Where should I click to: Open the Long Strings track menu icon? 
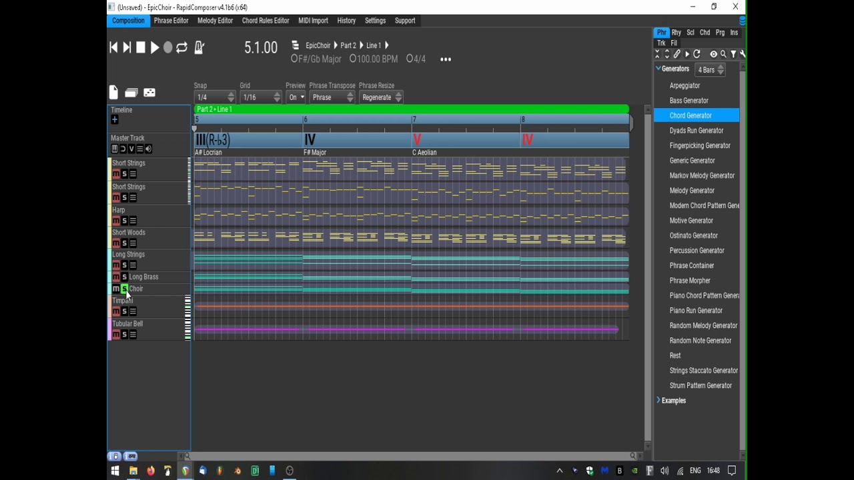(x=133, y=265)
